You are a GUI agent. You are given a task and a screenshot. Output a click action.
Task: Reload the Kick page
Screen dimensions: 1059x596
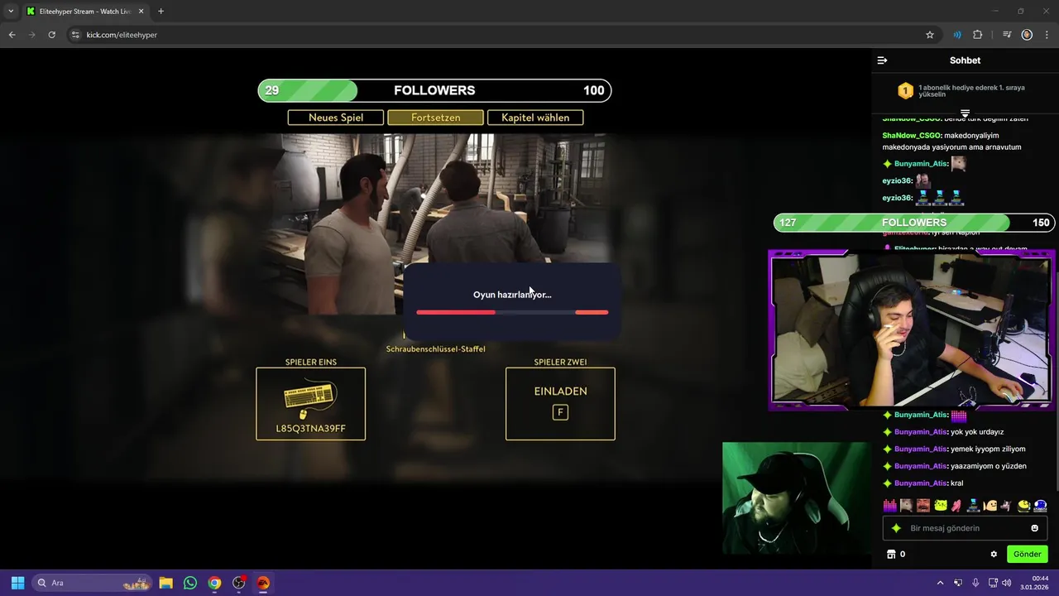coord(51,35)
